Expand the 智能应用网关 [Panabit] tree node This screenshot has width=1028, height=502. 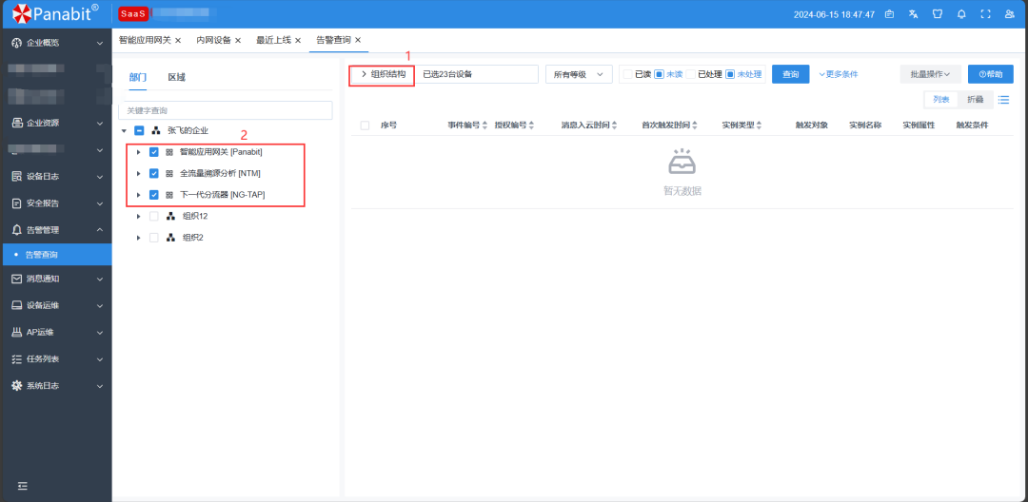[138, 152]
